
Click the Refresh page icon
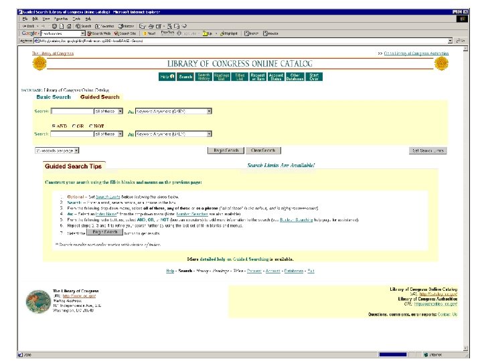point(62,26)
